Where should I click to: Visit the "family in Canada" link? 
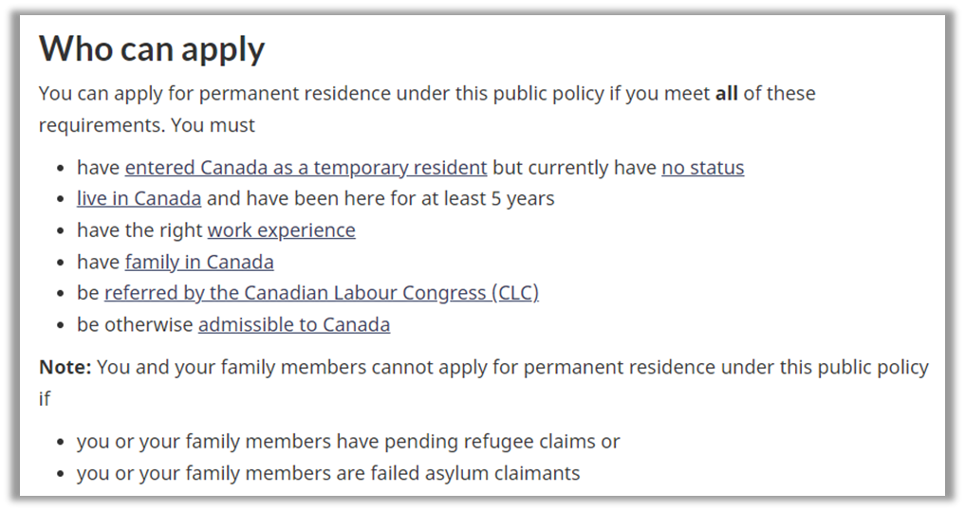[199, 262]
